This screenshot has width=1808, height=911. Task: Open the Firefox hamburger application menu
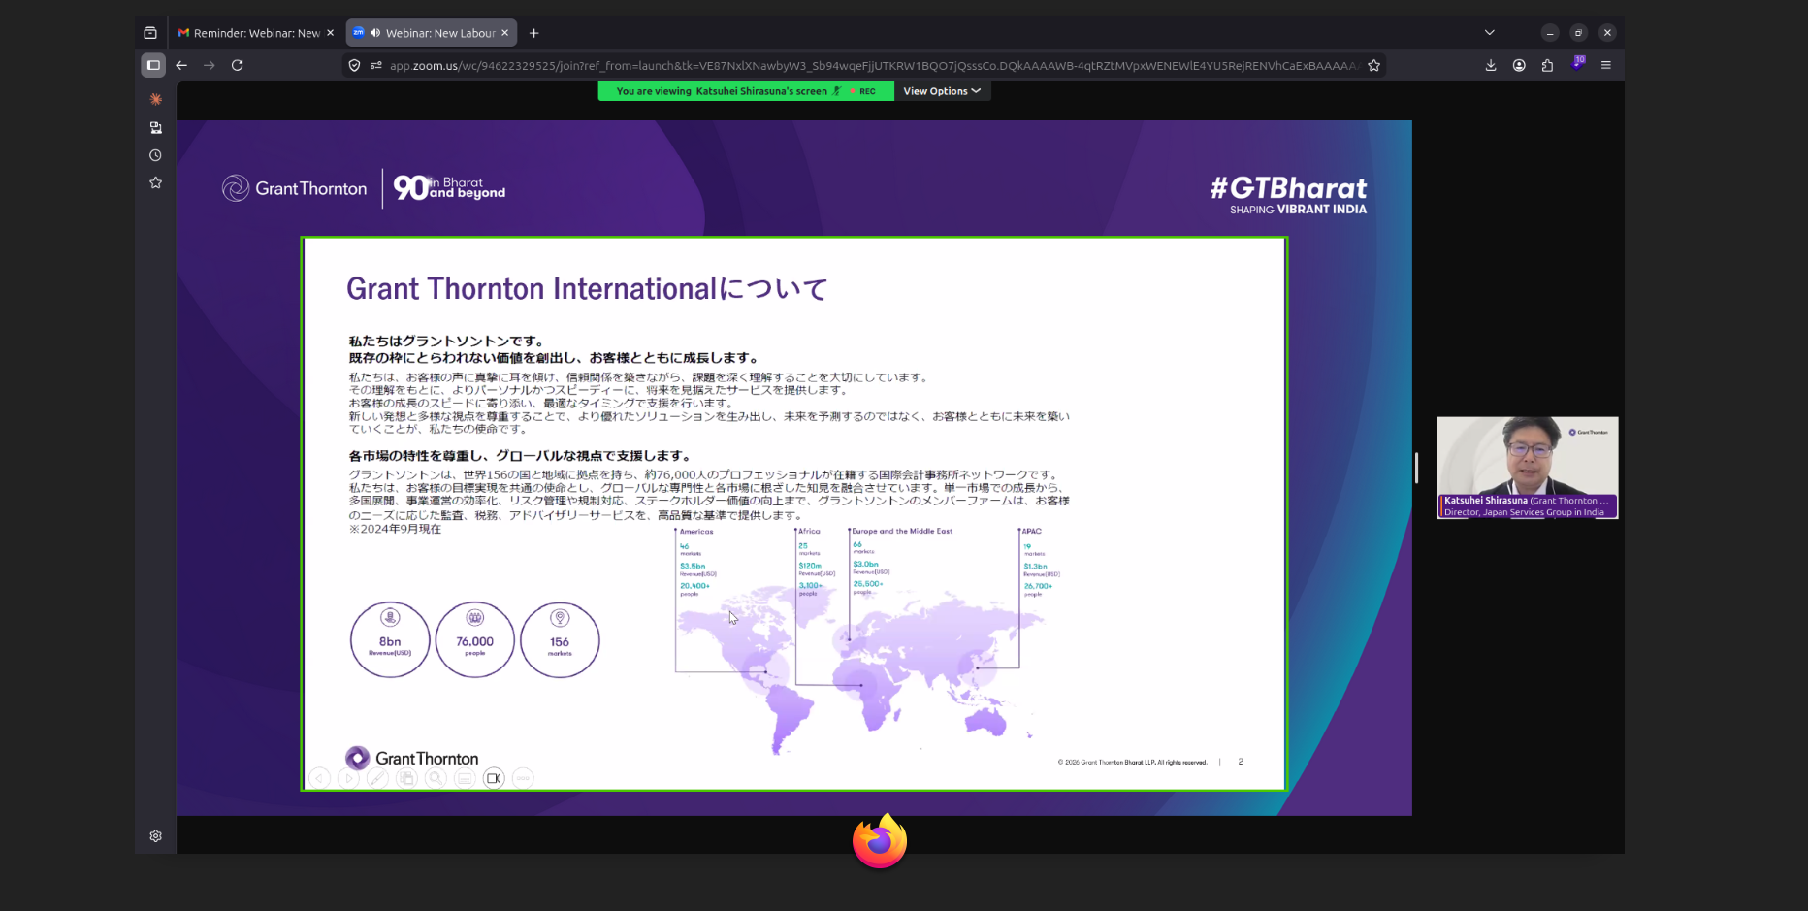click(x=1605, y=65)
